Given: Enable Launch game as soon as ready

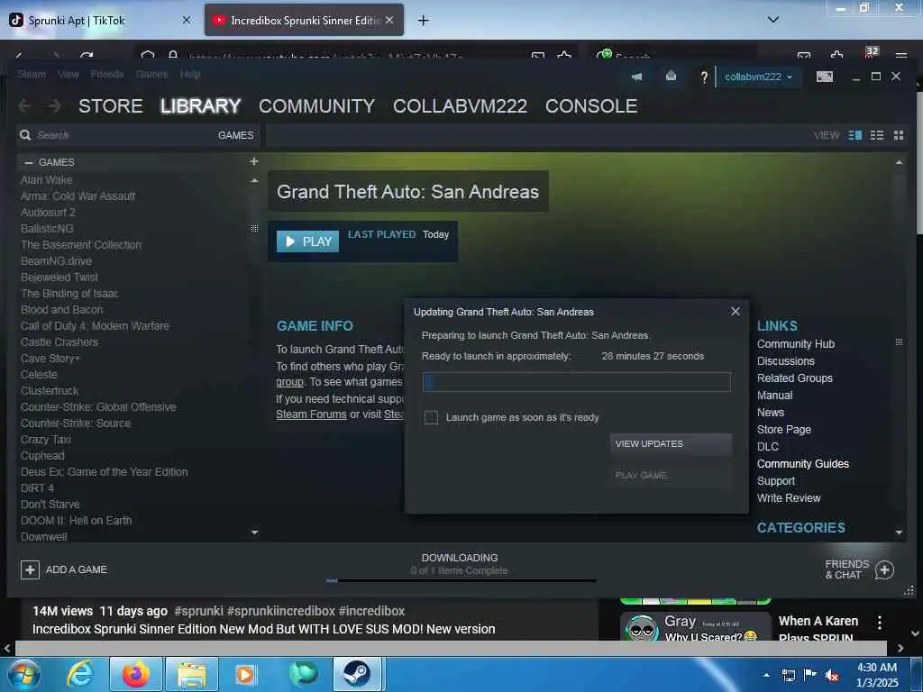Looking at the screenshot, I should [x=431, y=417].
